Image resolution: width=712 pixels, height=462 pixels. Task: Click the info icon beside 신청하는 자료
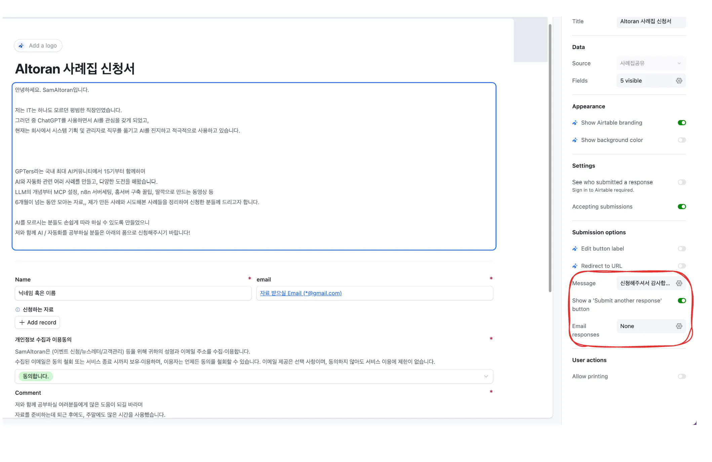[x=17, y=310]
